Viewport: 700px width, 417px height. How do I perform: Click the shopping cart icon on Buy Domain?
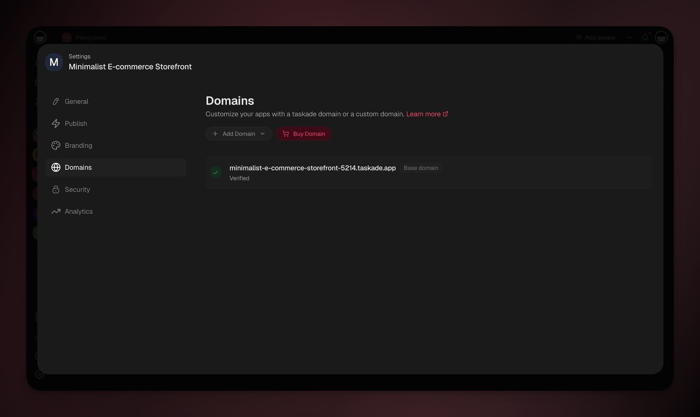tap(286, 134)
